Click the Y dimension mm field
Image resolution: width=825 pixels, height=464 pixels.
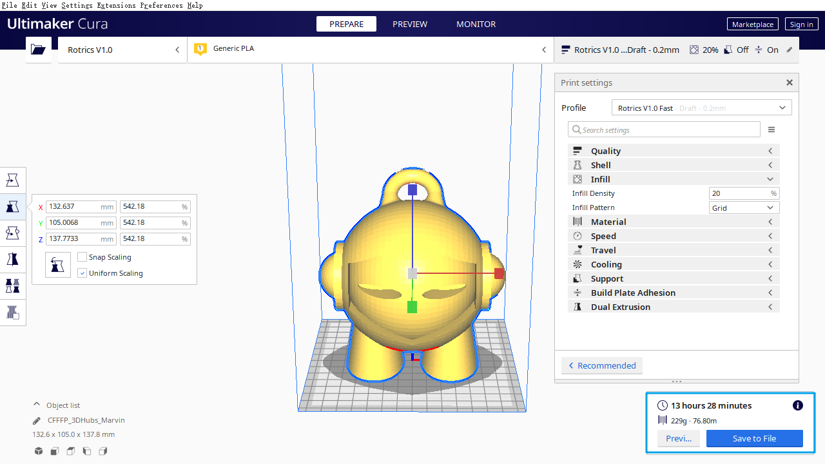click(x=81, y=223)
